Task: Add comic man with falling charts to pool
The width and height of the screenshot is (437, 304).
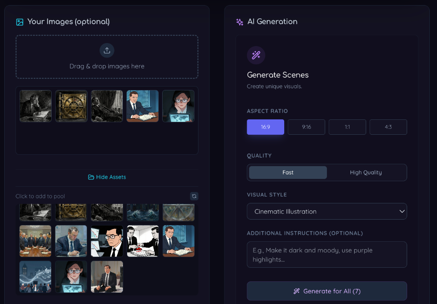Action: coord(107,241)
